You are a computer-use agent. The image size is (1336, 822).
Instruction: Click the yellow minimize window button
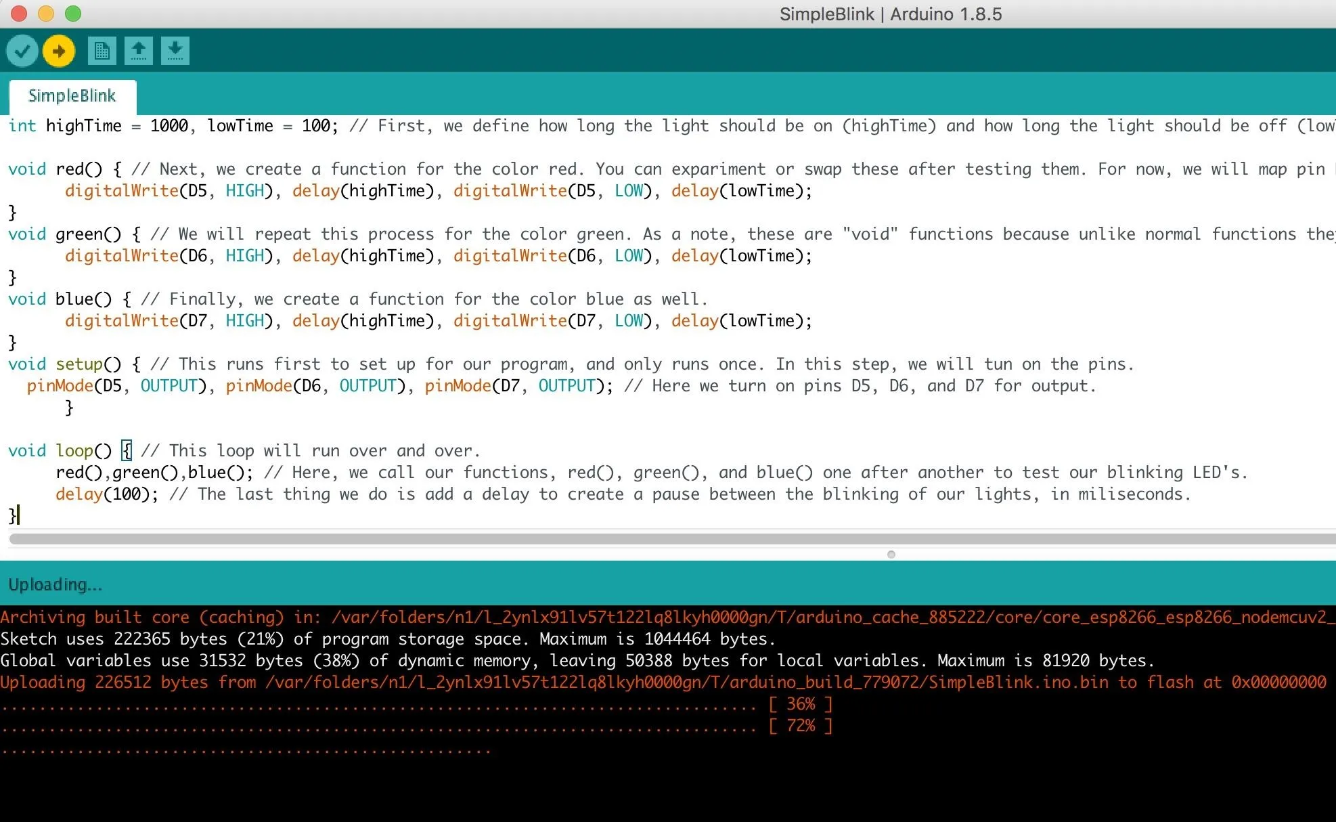tap(46, 14)
